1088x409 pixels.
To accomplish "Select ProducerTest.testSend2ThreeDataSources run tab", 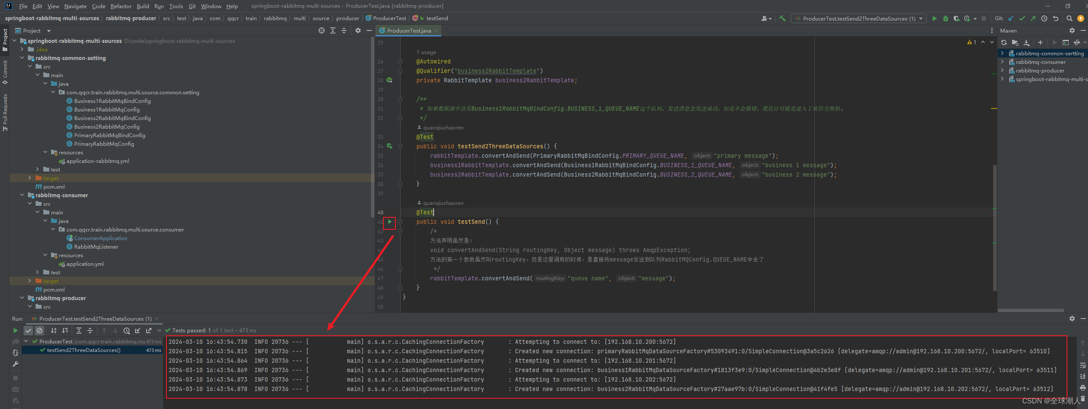I will coord(95,319).
